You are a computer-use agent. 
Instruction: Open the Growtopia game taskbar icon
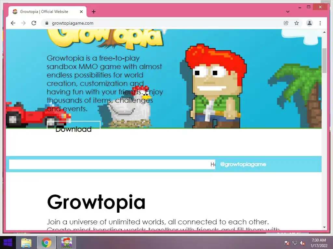coord(67,243)
